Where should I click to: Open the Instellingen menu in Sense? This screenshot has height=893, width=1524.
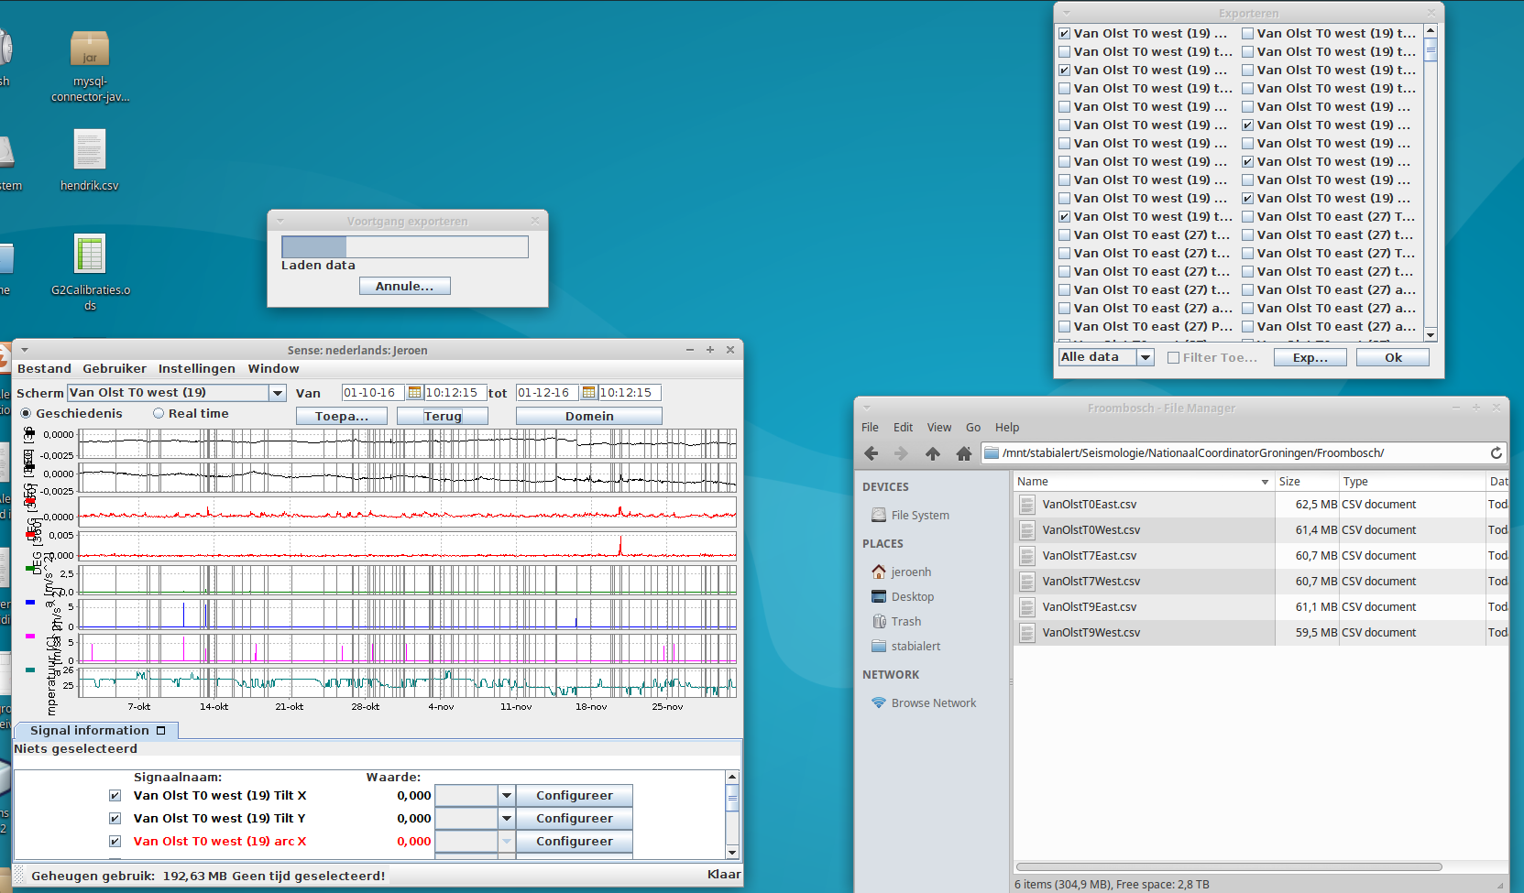(197, 369)
